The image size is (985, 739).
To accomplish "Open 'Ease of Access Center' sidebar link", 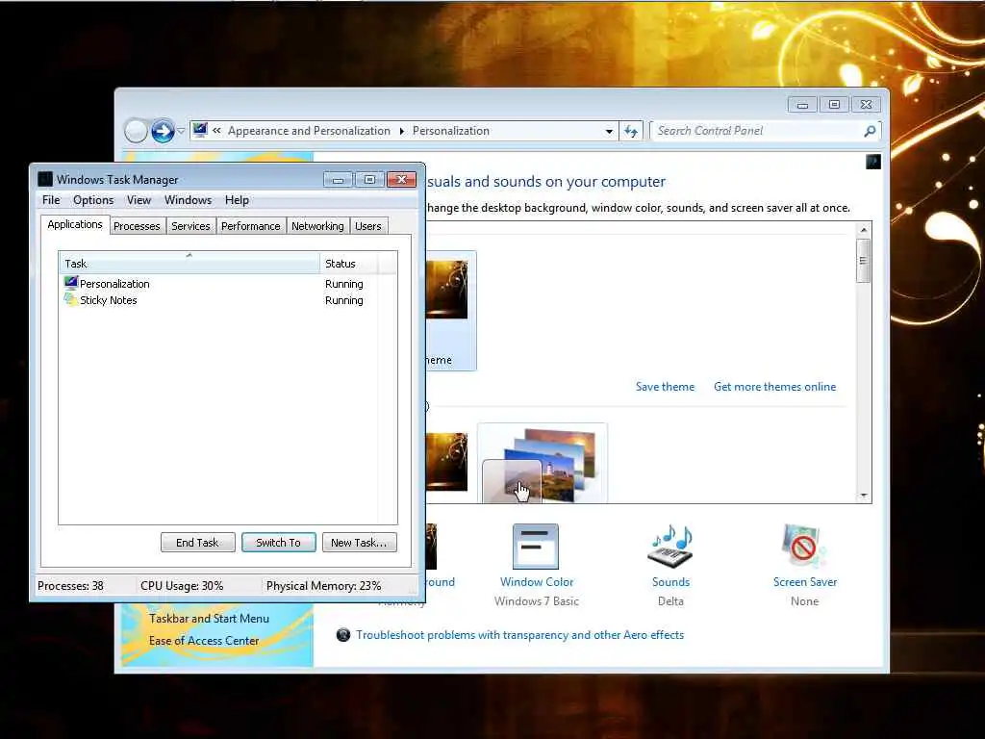I will [204, 640].
